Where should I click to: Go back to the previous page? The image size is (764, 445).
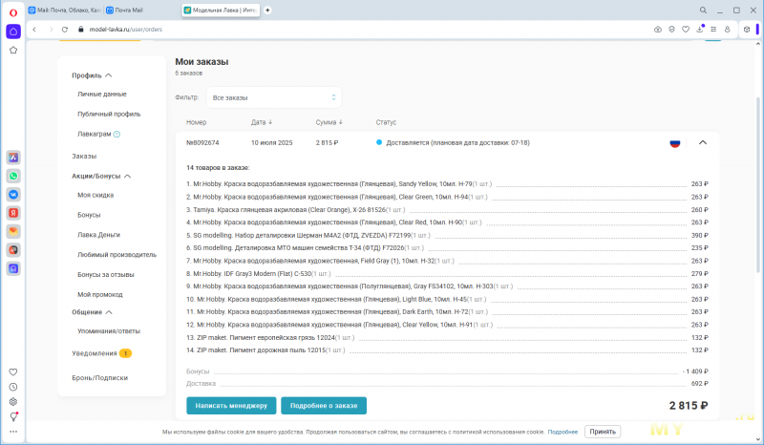coord(34,30)
